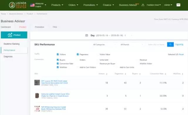Click the Seller SKU search field
Image resolution: width=188 pixels, height=115 pixels.
[156, 45]
